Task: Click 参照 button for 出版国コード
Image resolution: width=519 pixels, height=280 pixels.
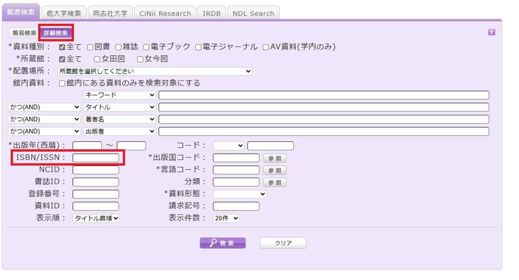Action: (x=274, y=158)
